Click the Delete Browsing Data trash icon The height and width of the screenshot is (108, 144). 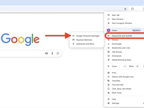tap(109, 60)
